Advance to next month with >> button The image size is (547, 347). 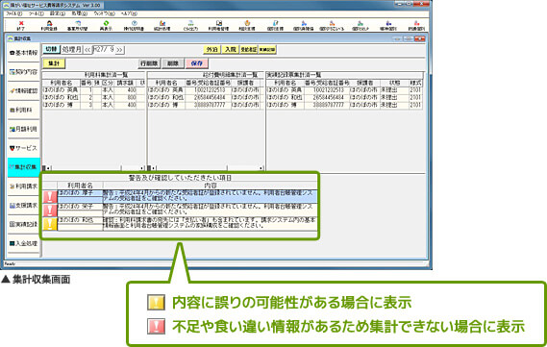click(119, 50)
